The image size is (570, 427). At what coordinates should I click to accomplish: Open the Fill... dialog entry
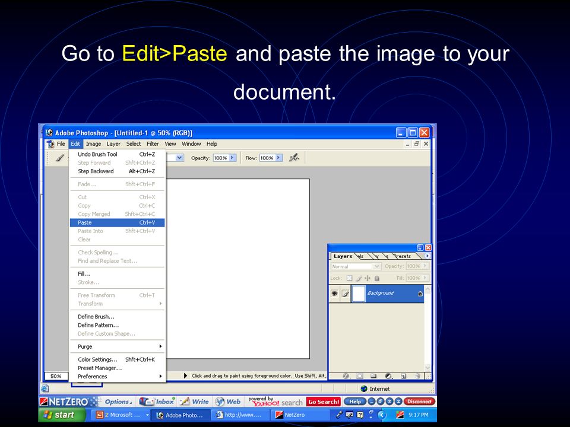[x=117, y=274]
